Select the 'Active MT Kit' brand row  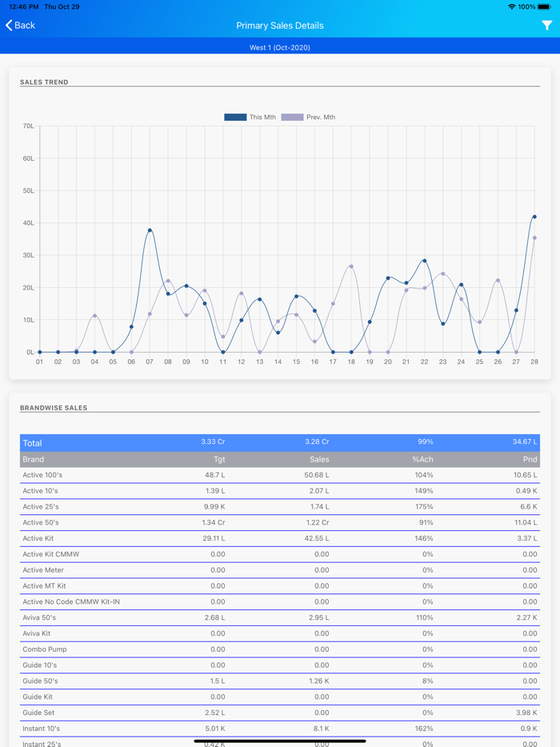(x=280, y=585)
